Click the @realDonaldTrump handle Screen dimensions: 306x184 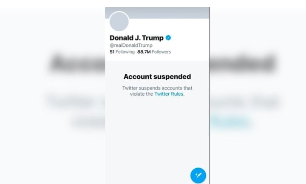[x=131, y=45]
